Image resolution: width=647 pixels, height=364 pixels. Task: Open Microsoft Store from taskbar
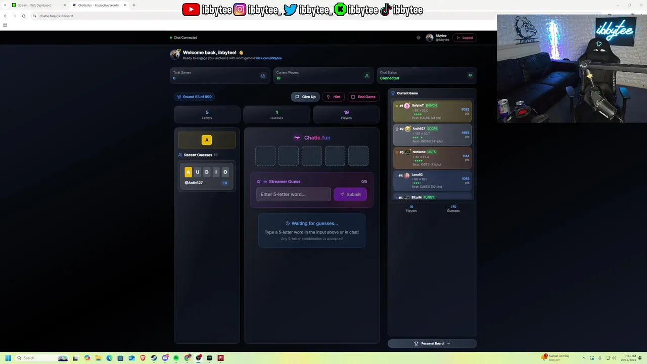[120, 358]
